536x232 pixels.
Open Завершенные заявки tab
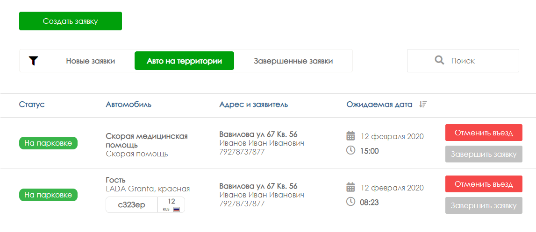coord(293,61)
